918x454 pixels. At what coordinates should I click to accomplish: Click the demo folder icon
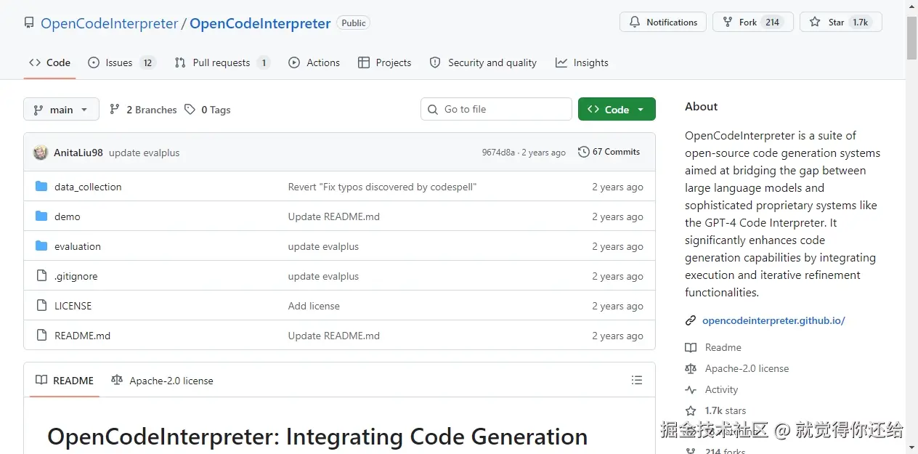(x=41, y=216)
